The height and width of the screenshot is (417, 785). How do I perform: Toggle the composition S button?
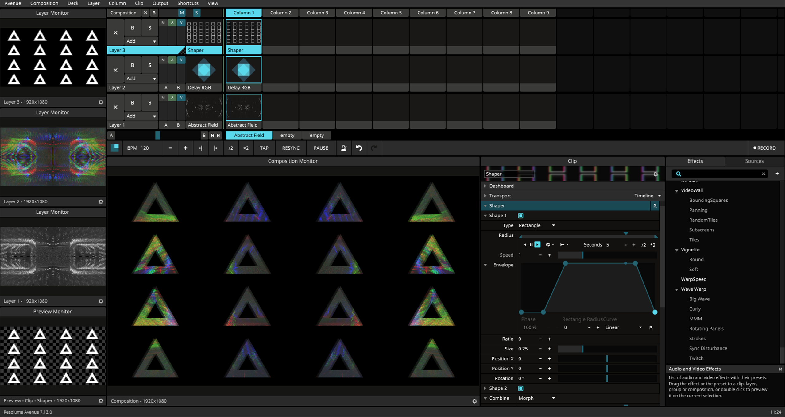[x=197, y=13]
